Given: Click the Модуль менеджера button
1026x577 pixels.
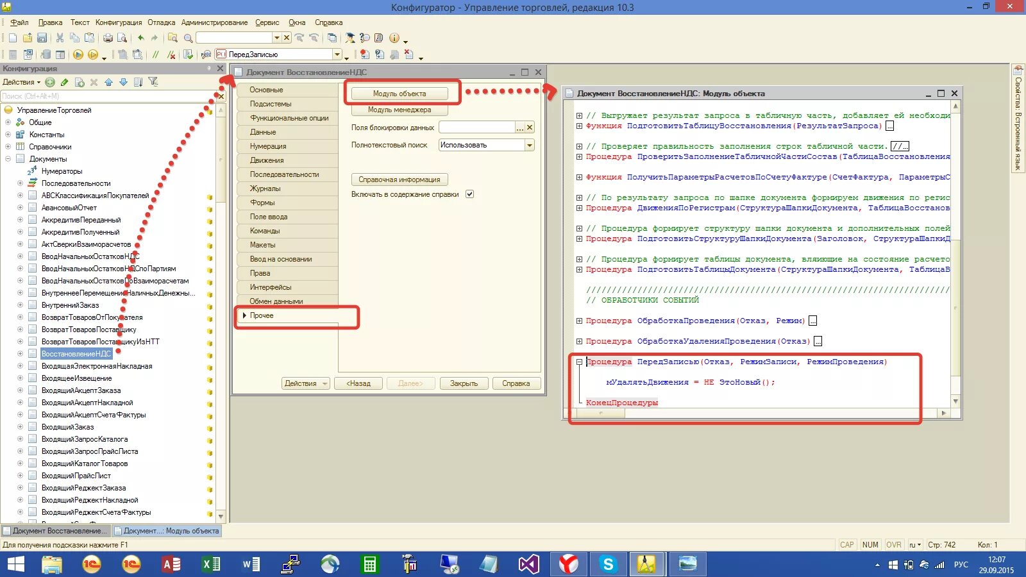Looking at the screenshot, I should pos(399,110).
